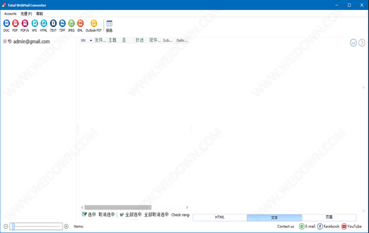This screenshot has height=233, width=369.
Task: Convert emails to HTML format
Action: click(44, 26)
